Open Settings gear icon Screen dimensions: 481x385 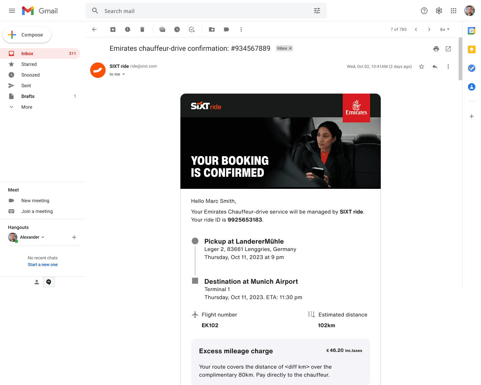(x=439, y=11)
